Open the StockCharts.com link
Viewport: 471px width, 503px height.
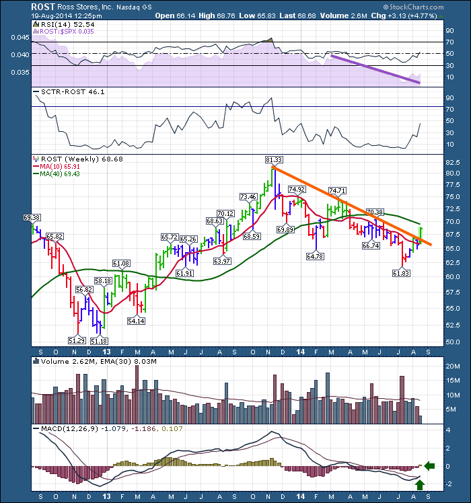click(x=414, y=7)
